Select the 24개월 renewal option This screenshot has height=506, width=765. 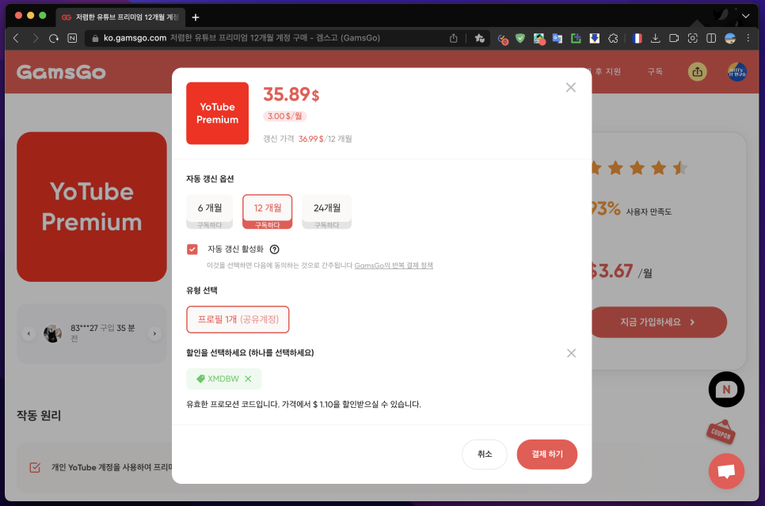coord(326,211)
